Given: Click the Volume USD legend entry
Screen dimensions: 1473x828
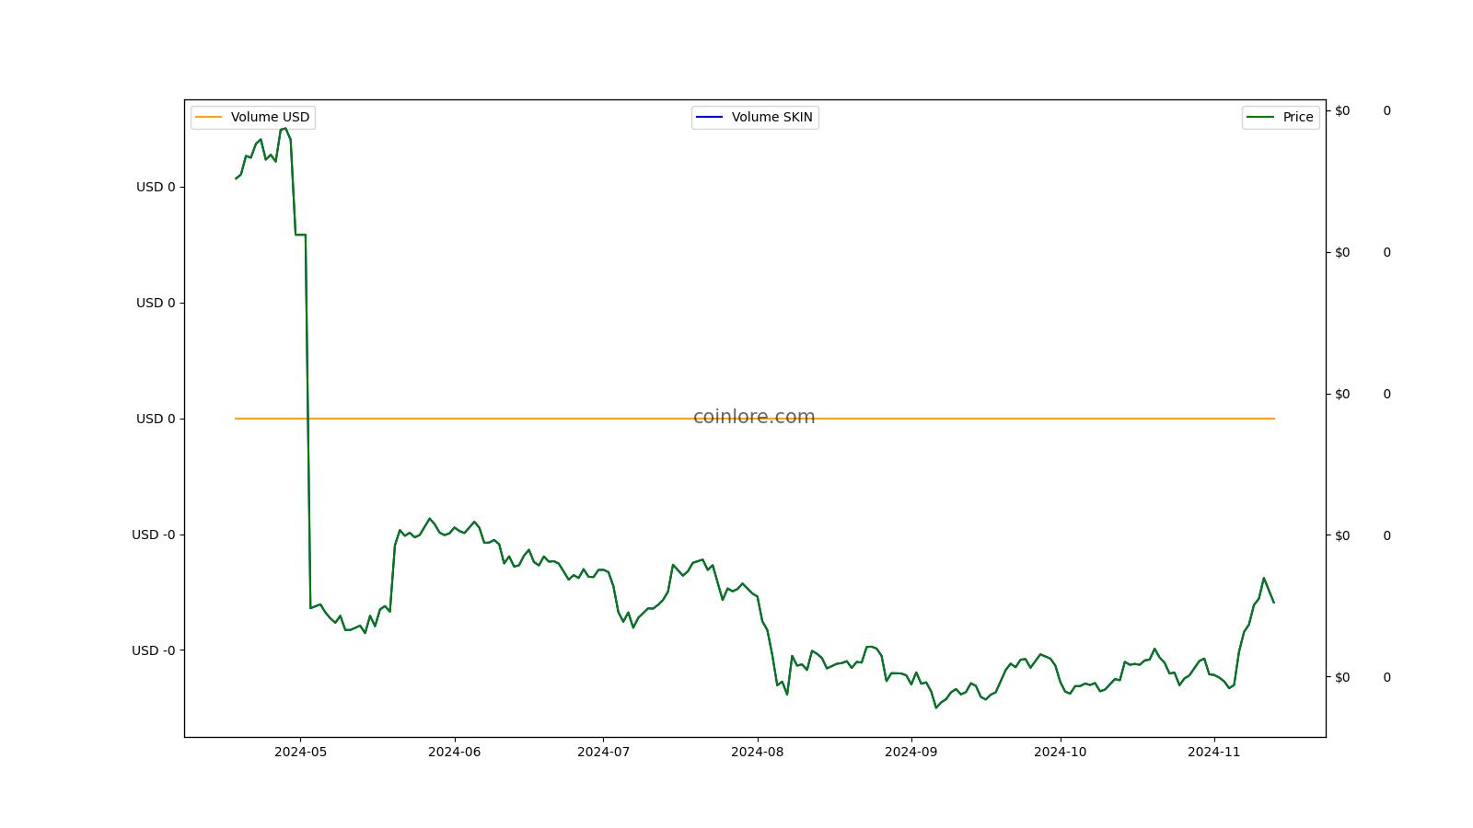Looking at the screenshot, I should pyautogui.click(x=253, y=117).
